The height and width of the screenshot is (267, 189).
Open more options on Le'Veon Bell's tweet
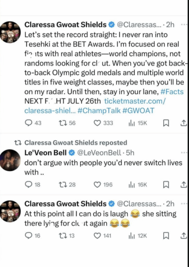pyautogui.click(x=184, y=153)
